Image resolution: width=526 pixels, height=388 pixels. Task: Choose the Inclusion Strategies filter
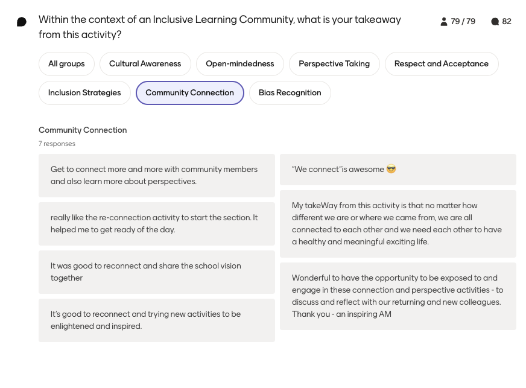84,93
